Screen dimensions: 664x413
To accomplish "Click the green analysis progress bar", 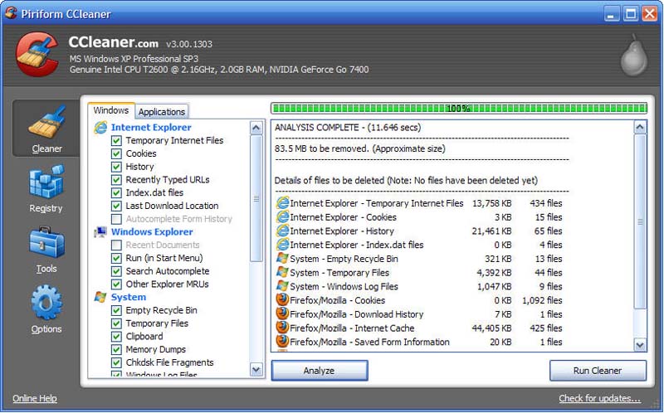I will [458, 108].
